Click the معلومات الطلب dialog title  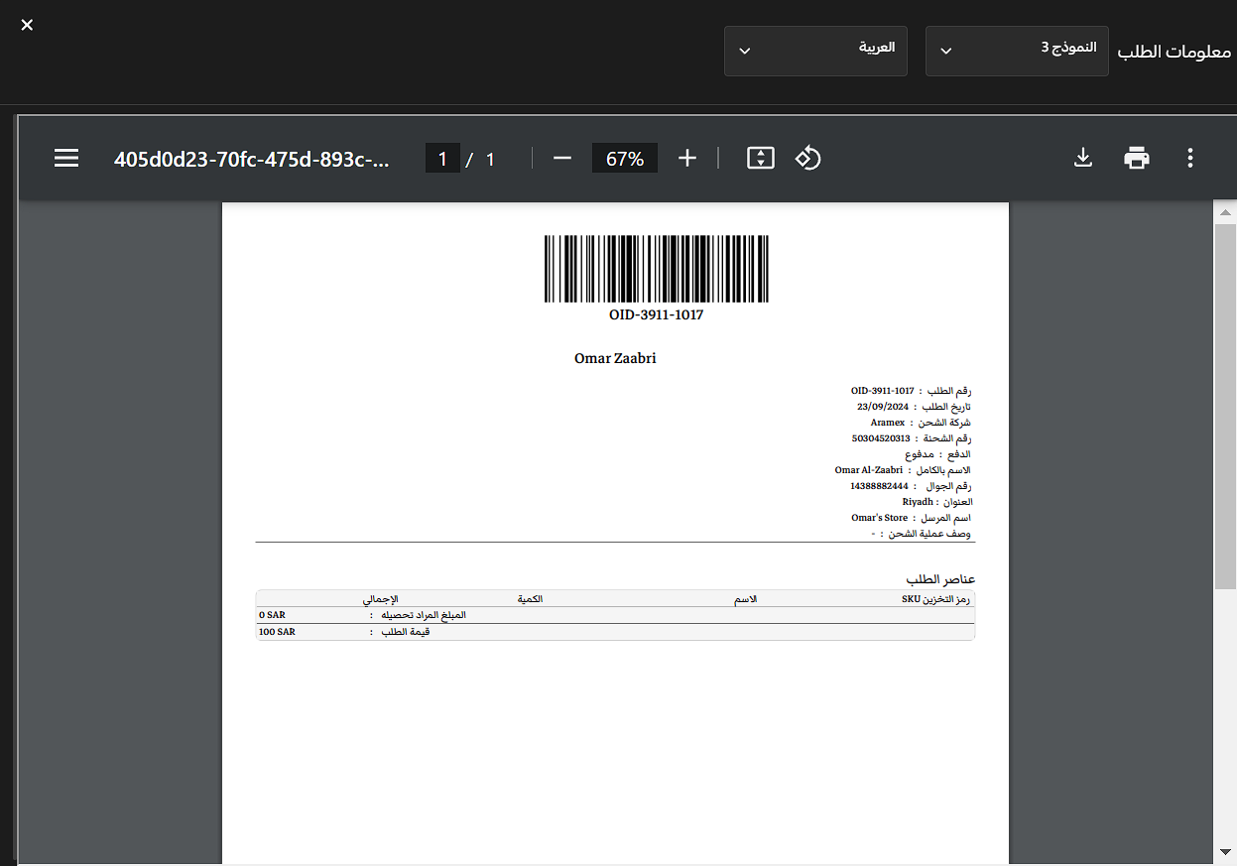click(1175, 52)
